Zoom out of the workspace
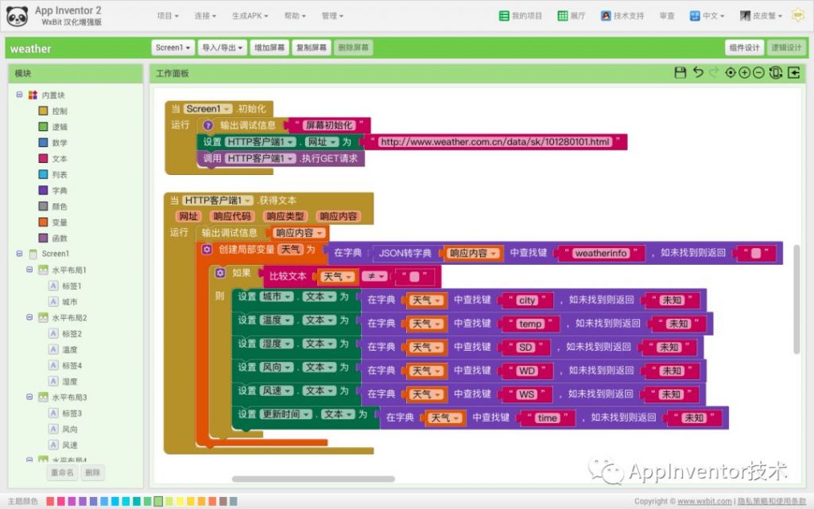 (758, 72)
